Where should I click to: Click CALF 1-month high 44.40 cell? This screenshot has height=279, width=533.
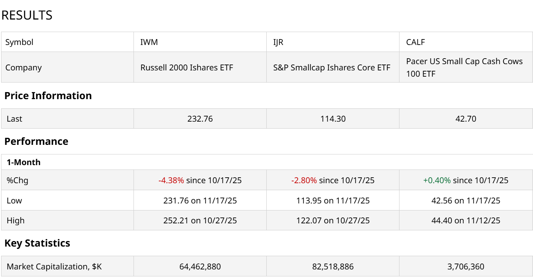click(465, 220)
